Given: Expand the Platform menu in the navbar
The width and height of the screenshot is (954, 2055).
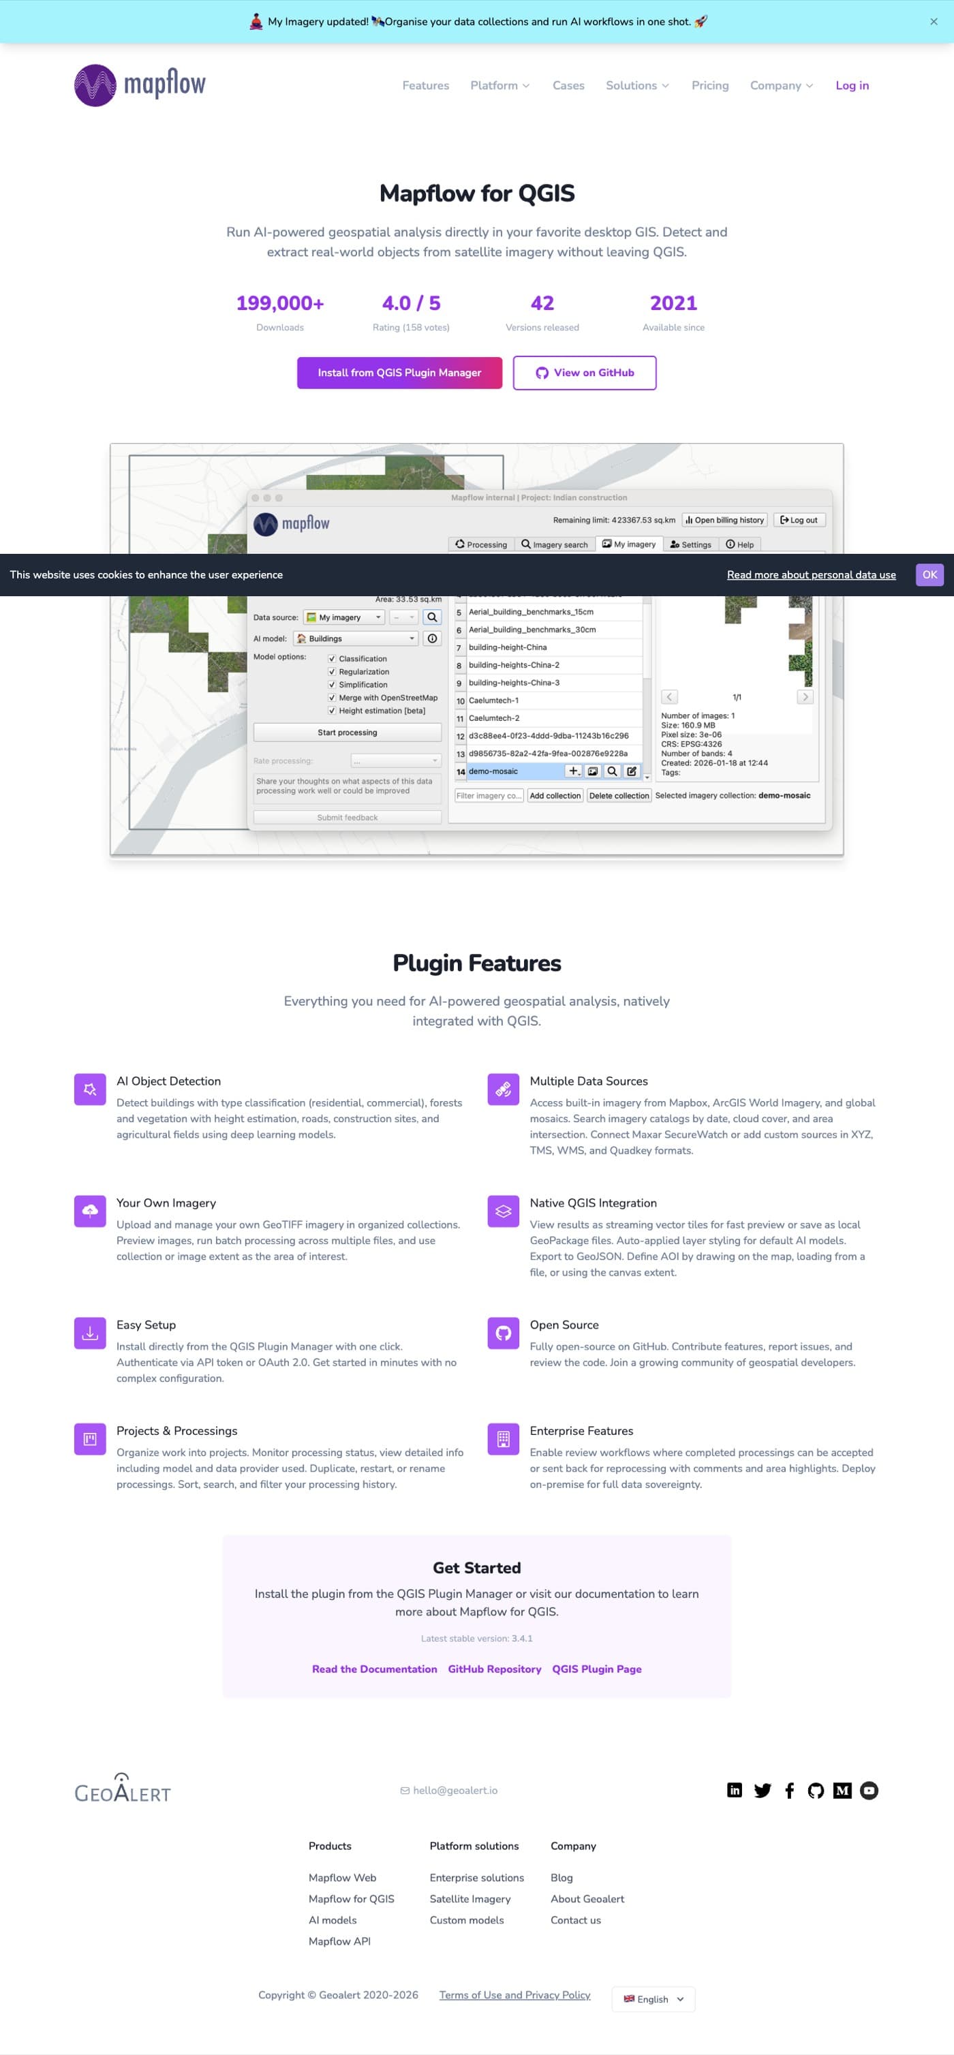Looking at the screenshot, I should pyautogui.click(x=500, y=85).
